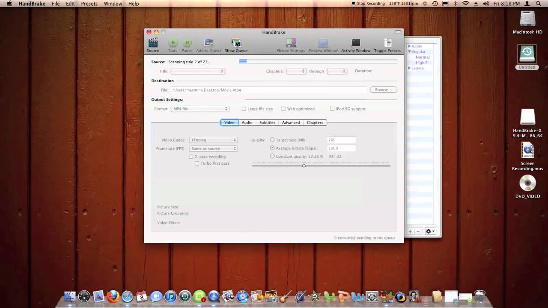The height and width of the screenshot is (308, 548).
Task: Open the Chapters end dropdown after 'through'
Action: (x=337, y=71)
